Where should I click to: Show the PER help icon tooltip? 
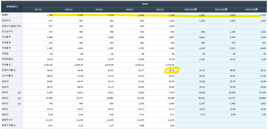[7, 109]
